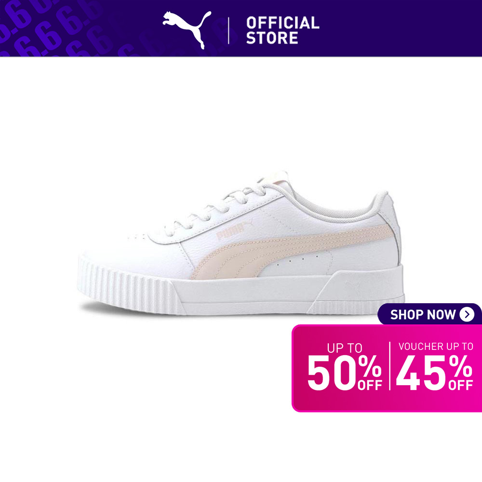Click the vertical divider between the discount offers
Image resolution: width=482 pixels, height=482 pixels.
[x=389, y=366]
